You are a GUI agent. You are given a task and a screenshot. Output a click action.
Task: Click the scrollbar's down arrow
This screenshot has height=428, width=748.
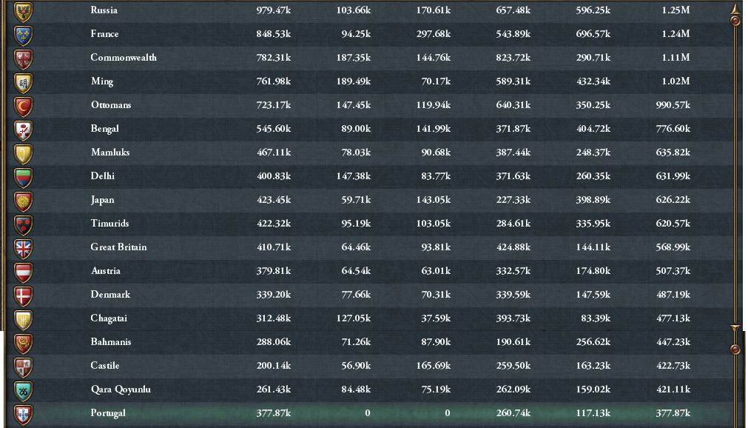point(735,328)
